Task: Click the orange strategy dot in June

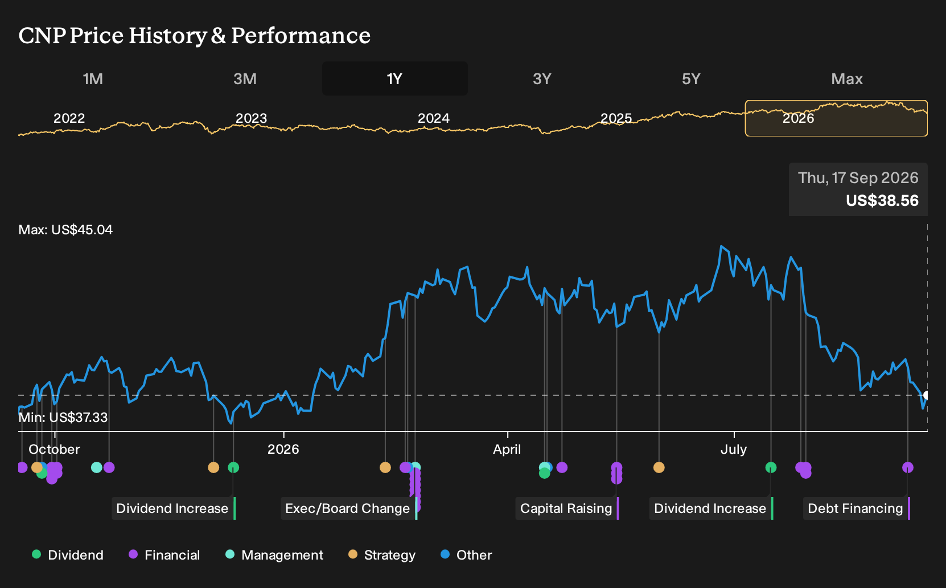Action: pyautogui.click(x=659, y=467)
